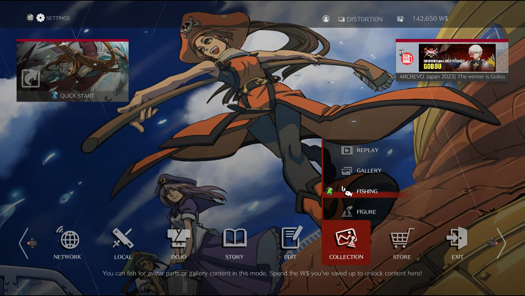
Task: Open the SETTINGS gear icon
Action: pyautogui.click(x=40, y=17)
